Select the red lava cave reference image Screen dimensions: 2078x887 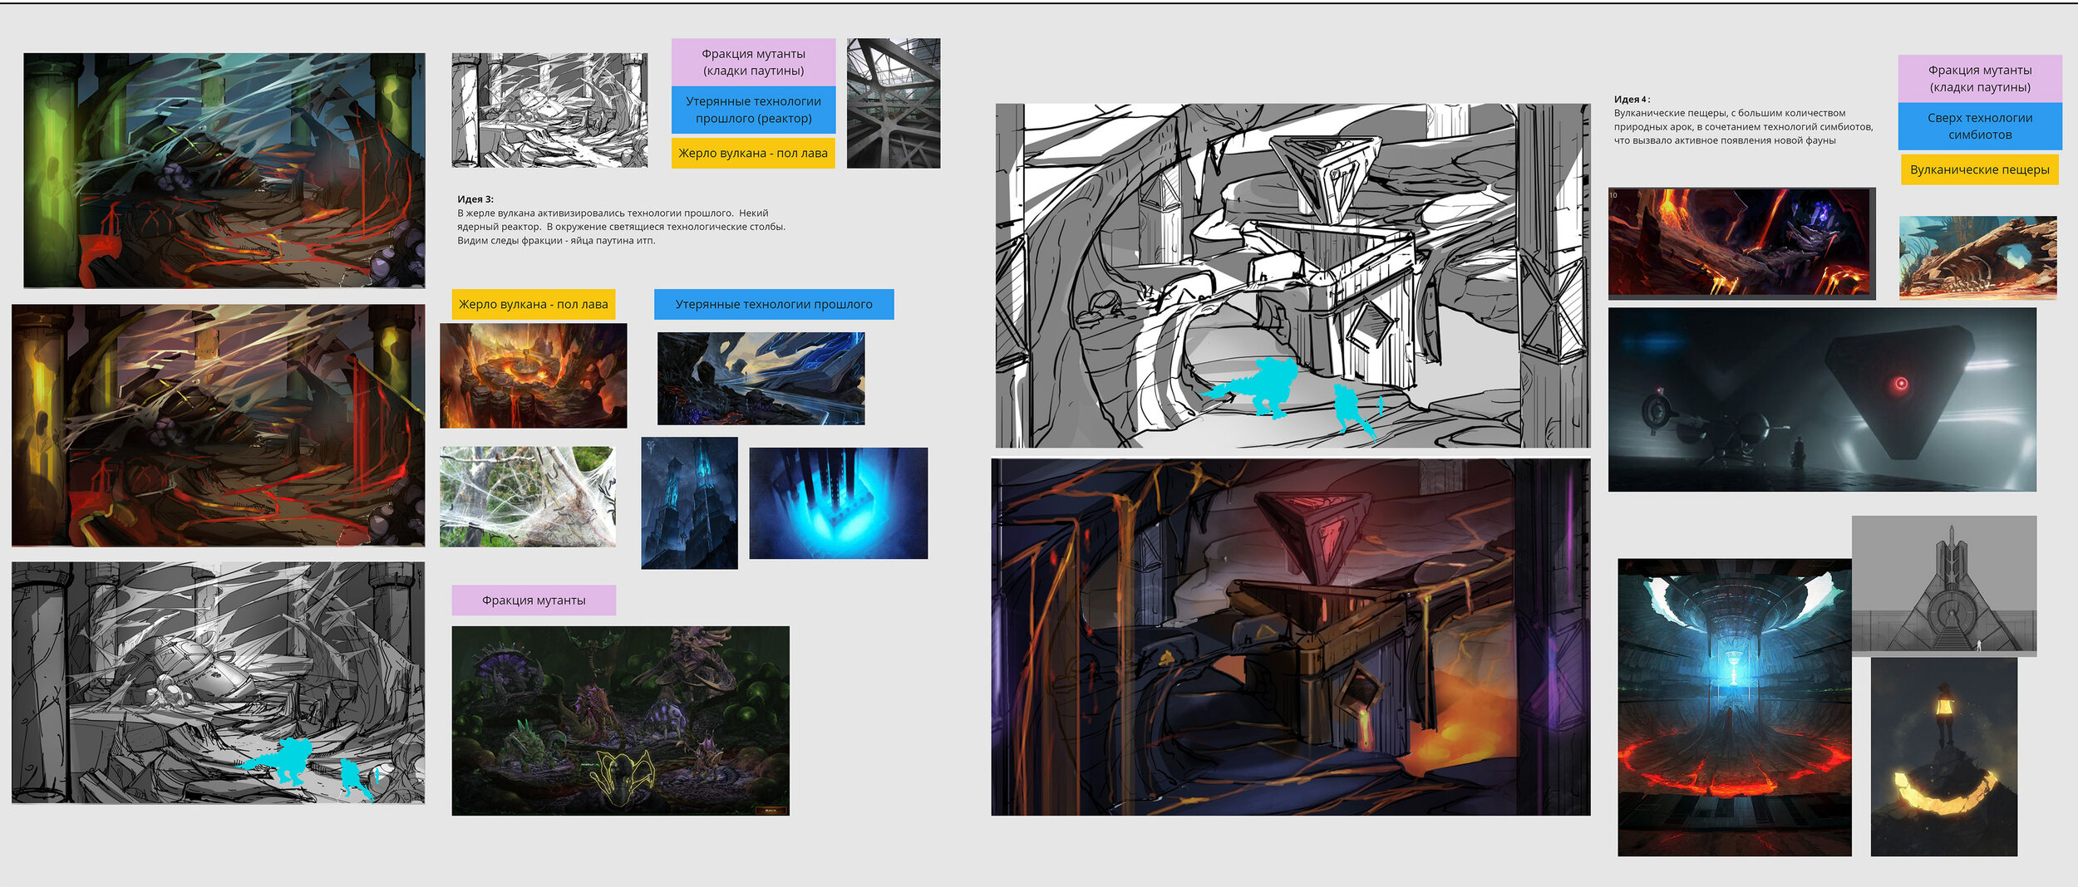(x=1741, y=243)
